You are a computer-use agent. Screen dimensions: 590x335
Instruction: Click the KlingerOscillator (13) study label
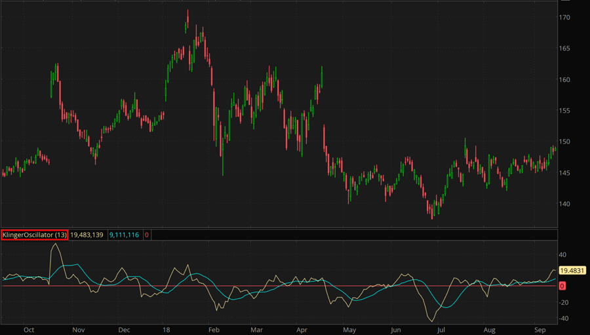point(34,235)
